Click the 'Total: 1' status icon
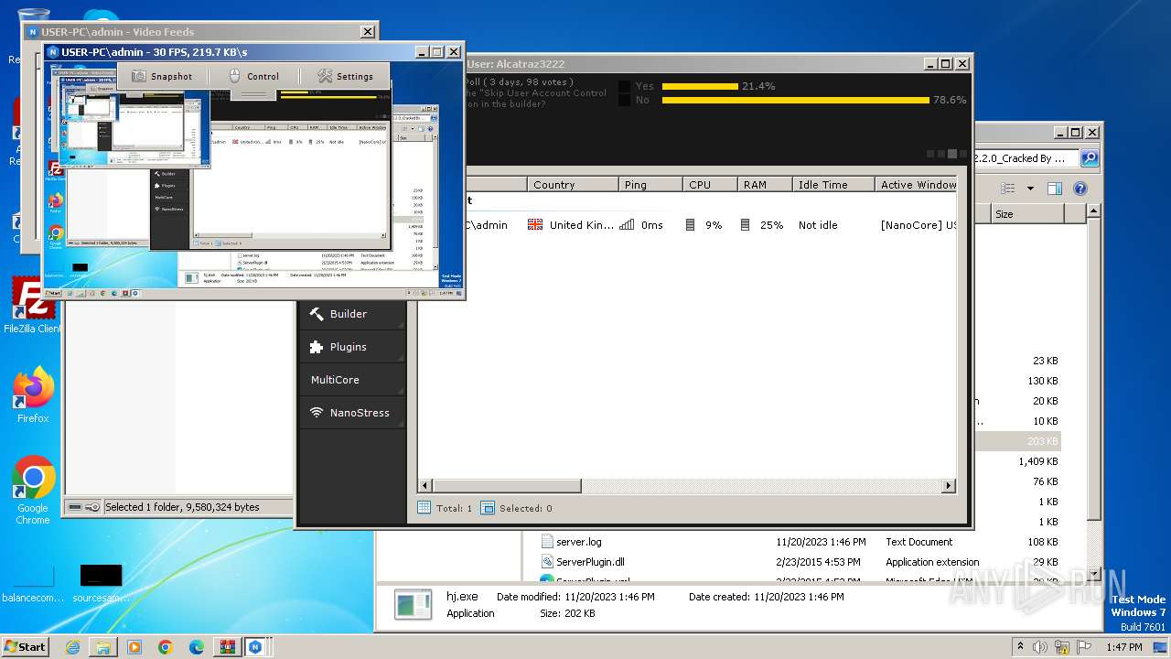This screenshot has width=1171, height=659. pyautogui.click(x=424, y=508)
